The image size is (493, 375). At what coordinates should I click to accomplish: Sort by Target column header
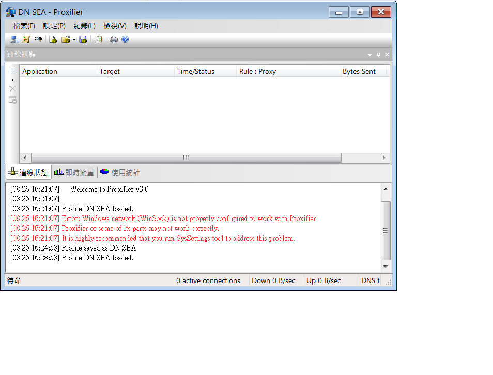[136, 71]
